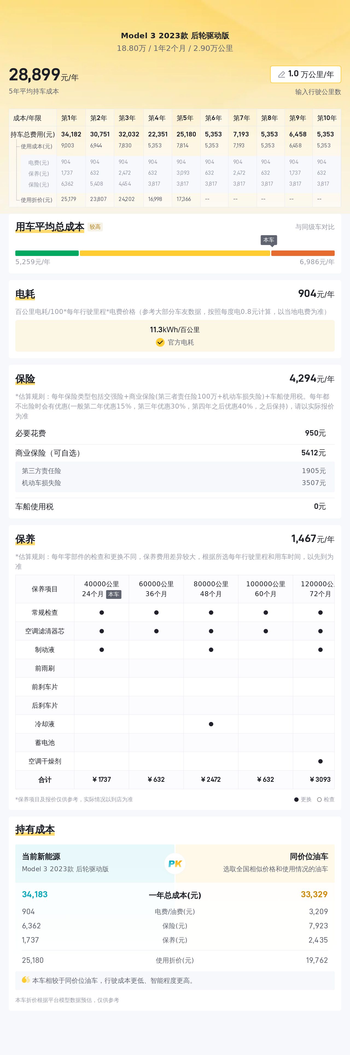The width and height of the screenshot is (350, 1055).
Task: Click 常规检查 dot in 80000公里 column
Action: point(211,613)
